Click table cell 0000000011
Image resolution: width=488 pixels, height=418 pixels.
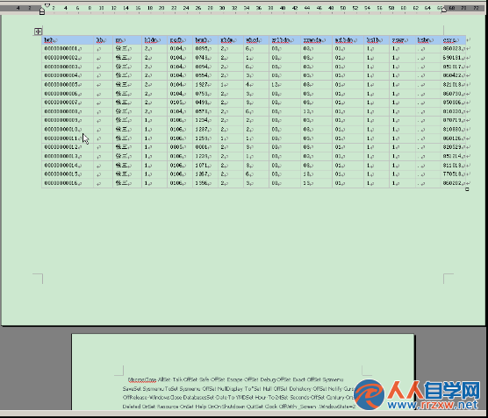click(x=68, y=138)
